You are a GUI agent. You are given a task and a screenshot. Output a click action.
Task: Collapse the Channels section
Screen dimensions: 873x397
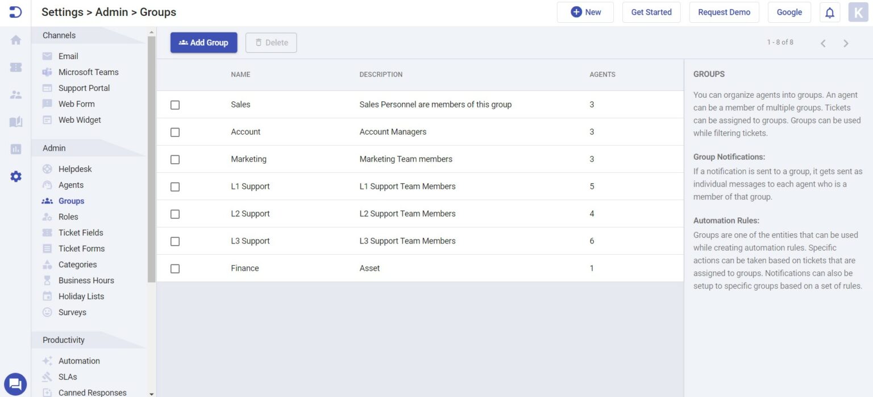(59, 35)
